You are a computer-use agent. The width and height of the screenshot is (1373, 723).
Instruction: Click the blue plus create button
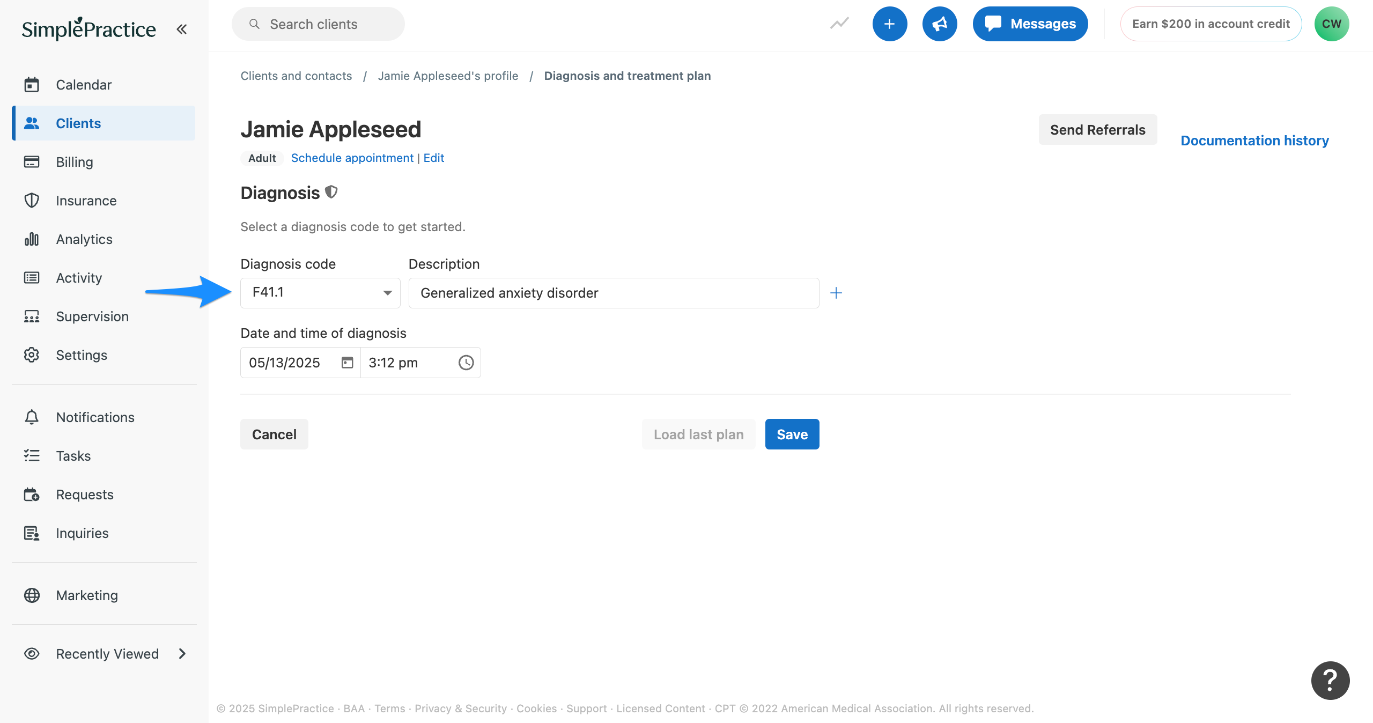coord(890,24)
